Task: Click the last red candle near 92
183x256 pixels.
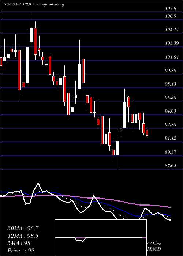Action: (x=147, y=133)
